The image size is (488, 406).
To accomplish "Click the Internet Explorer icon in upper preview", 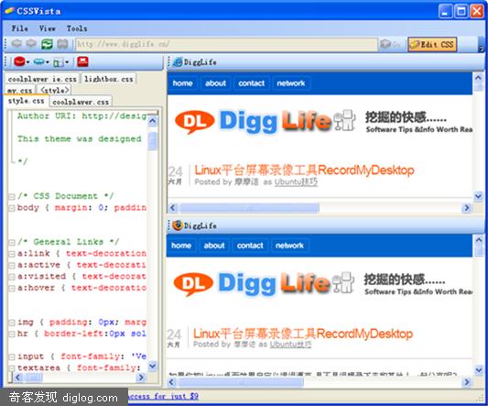I will [x=178, y=62].
